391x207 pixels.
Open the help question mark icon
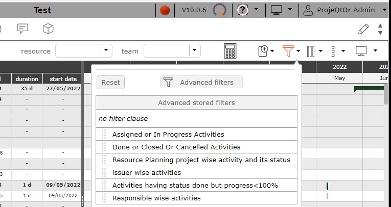pyautogui.click(x=243, y=10)
